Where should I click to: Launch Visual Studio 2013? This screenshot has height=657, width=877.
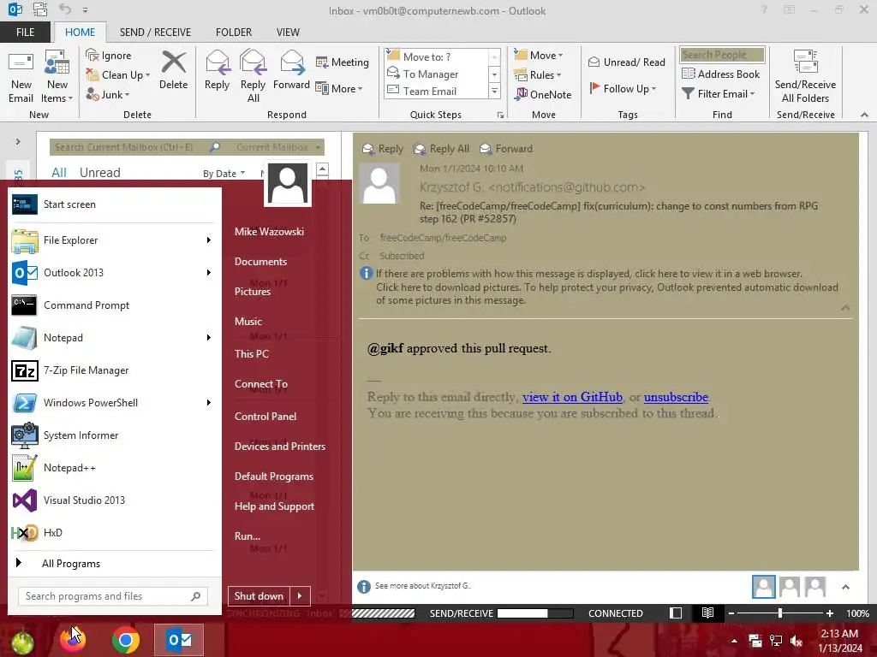coord(114,500)
